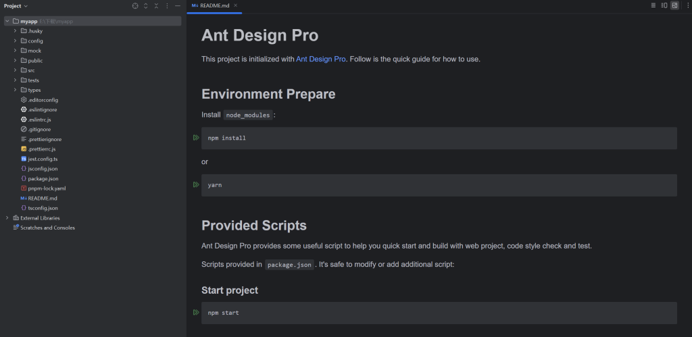Click the Ant Design Pro main heading

click(x=259, y=36)
